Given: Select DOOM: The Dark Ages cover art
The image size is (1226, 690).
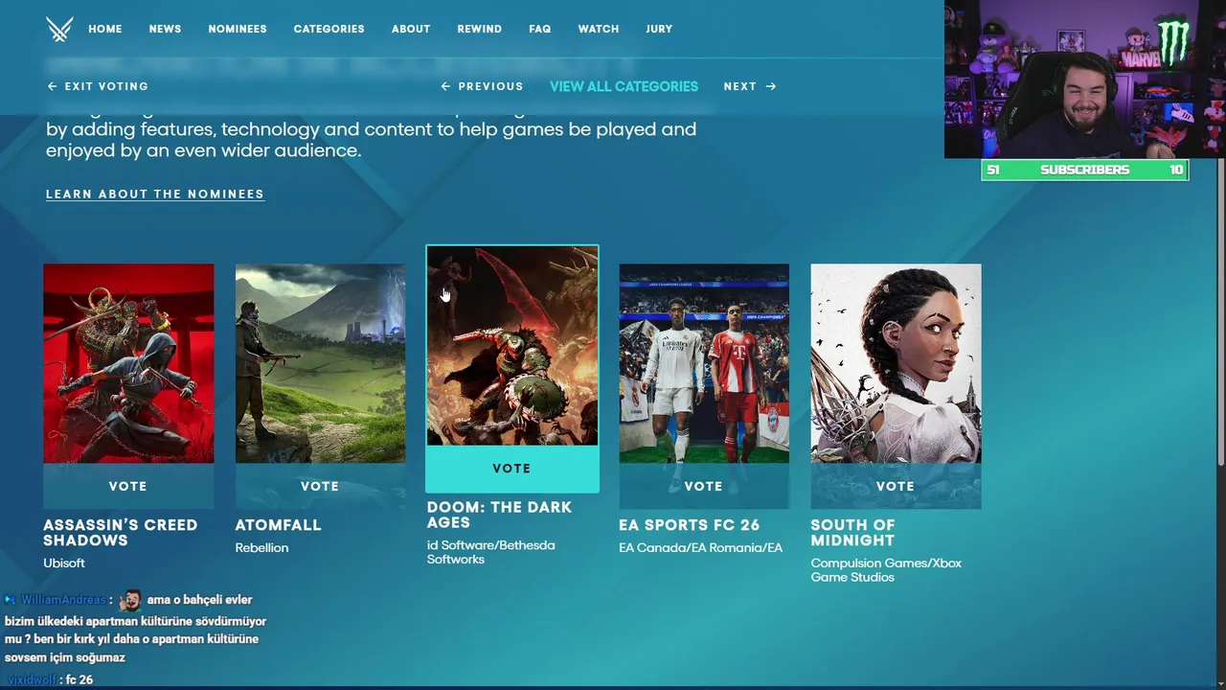Looking at the screenshot, I should 512,346.
